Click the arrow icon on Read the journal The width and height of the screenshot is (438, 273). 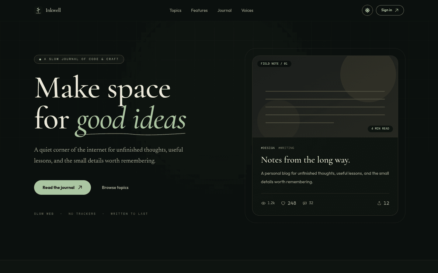80,187
